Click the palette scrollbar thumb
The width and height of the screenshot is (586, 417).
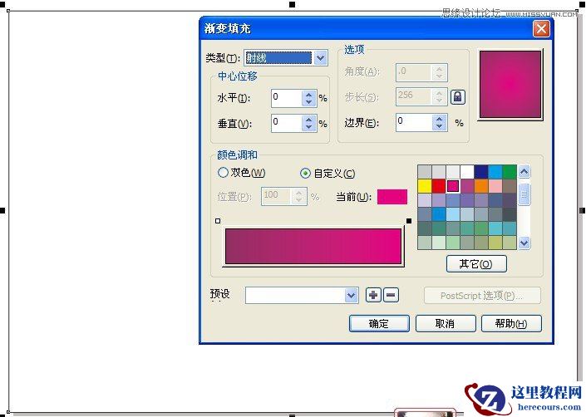[524, 194]
